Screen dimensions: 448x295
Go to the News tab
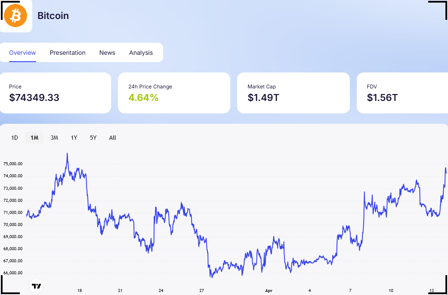107,53
